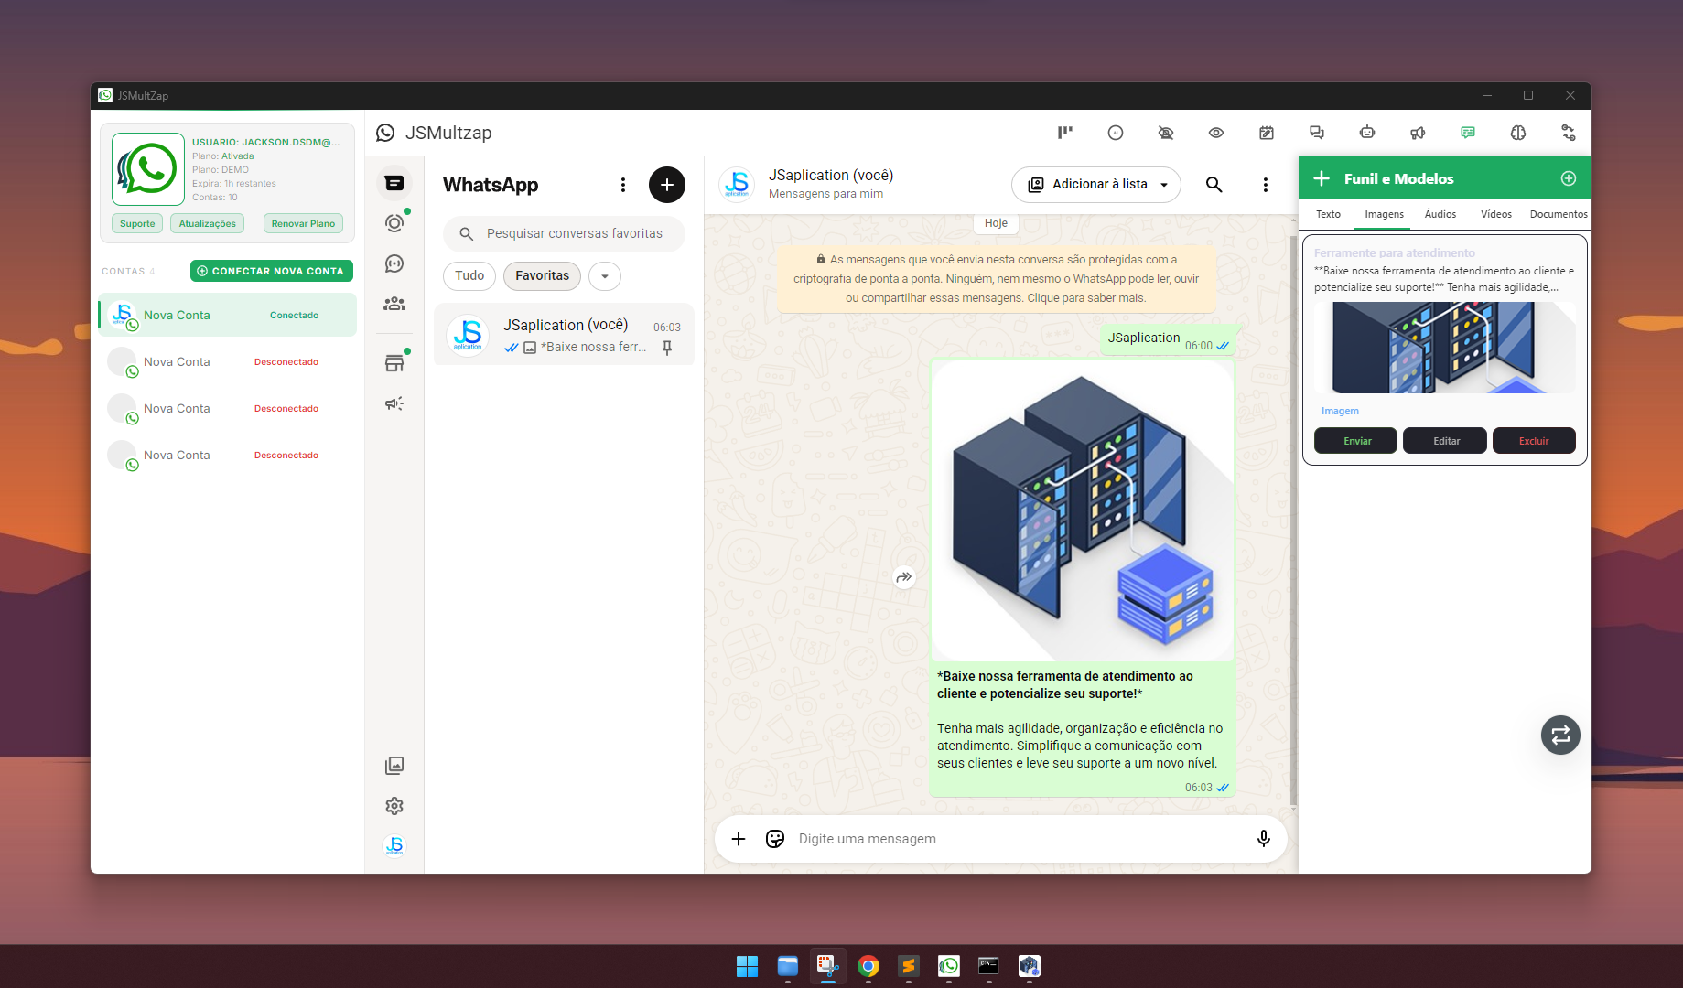The height and width of the screenshot is (988, 1683).
Task: Open the business storefront tools icon
Action: click(394, 363)
